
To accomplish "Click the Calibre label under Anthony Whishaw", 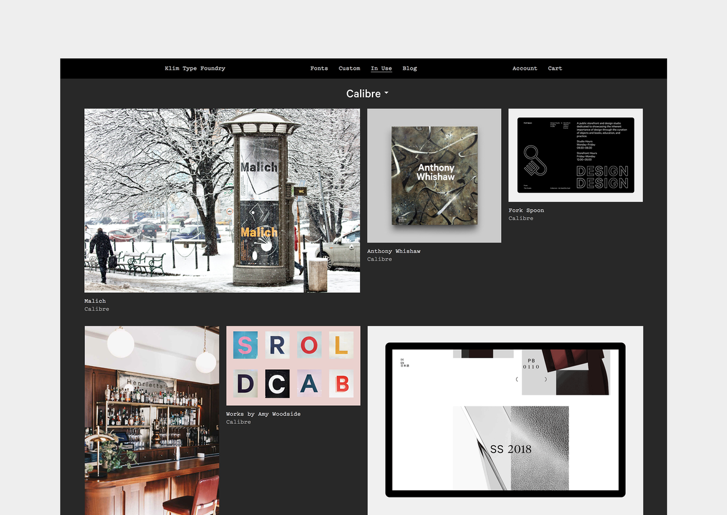I will (379, 259).
